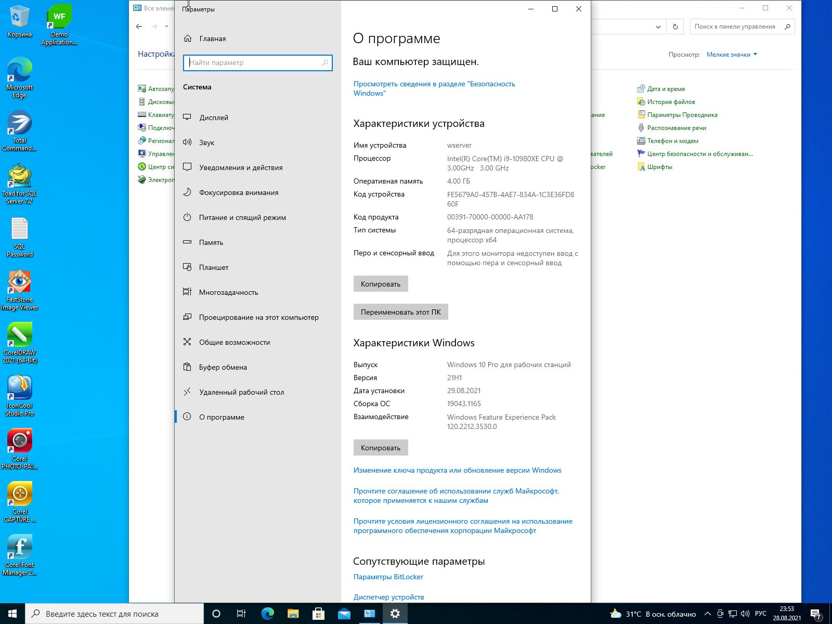This screenshot has width=832, height=624.
Task: Open the Sound (Звук) settings icon
Action: [x=187, y=142]
